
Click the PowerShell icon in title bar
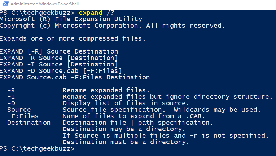click(x=6, y=4)
